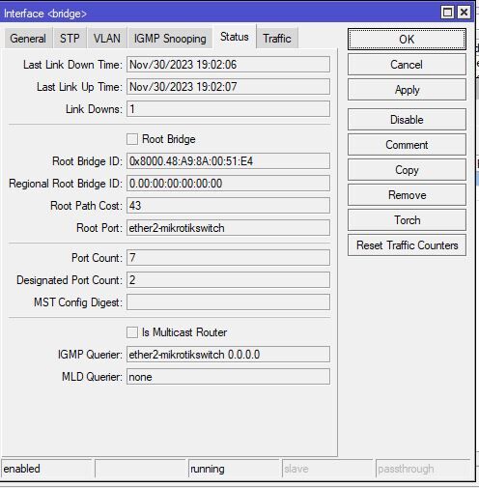
Task: Reset Traffic Counters
Action: click(x=407, y=245)
